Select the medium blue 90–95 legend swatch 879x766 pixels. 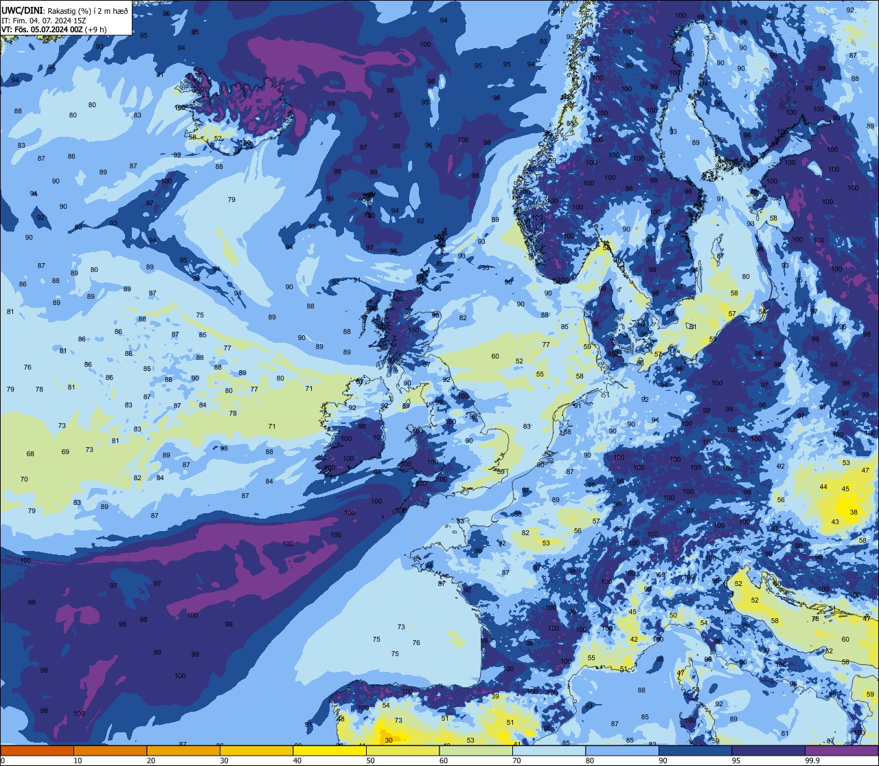tap(695, 750)
